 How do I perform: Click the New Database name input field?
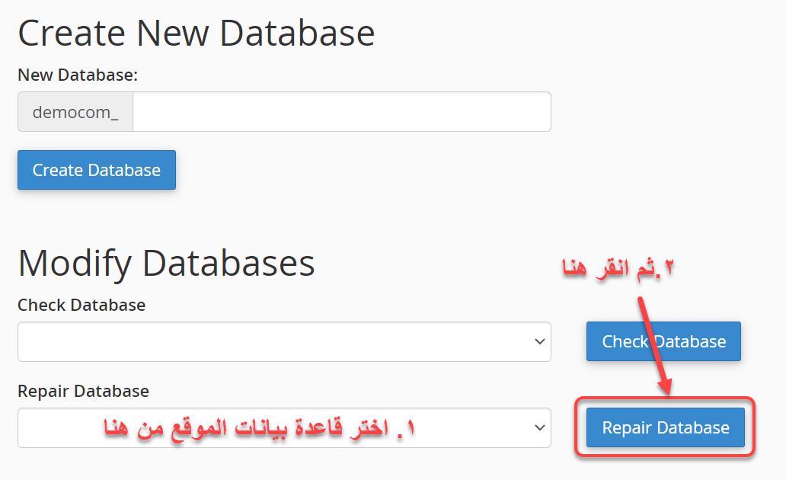tap(341, 112)
